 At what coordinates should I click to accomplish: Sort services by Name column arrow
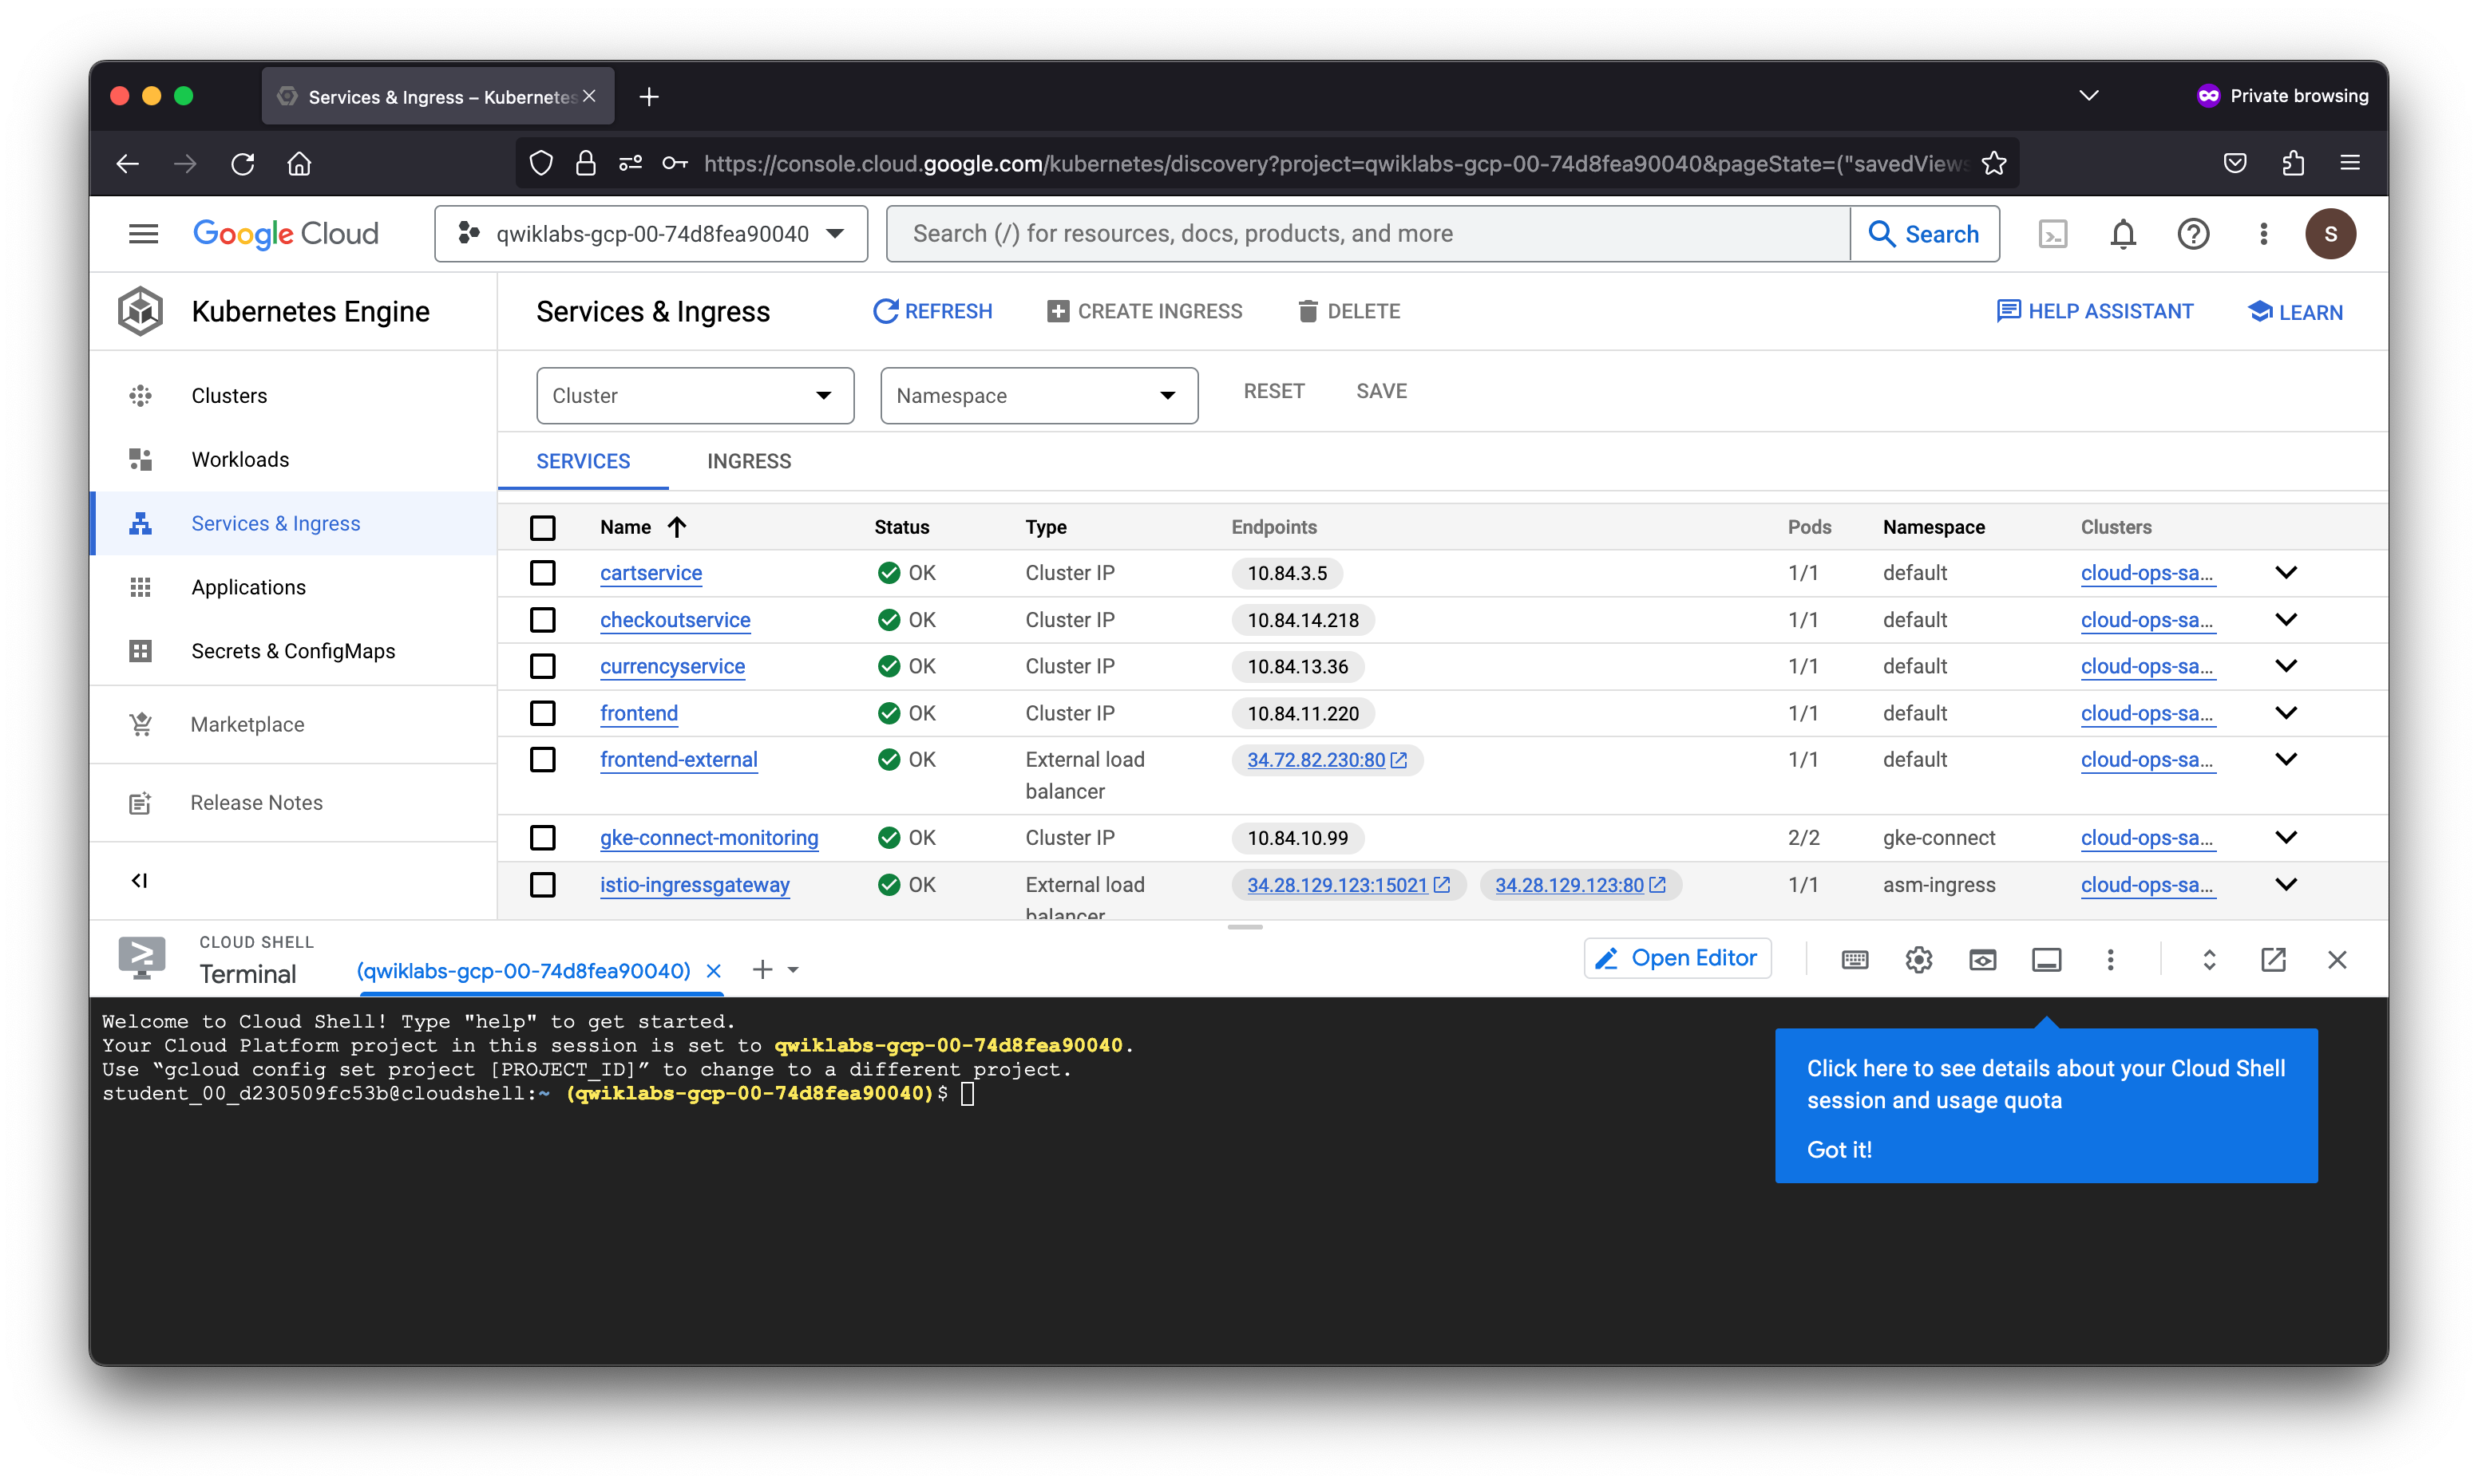click(677, 527)
